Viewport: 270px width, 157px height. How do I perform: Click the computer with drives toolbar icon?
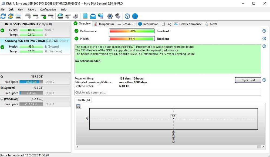pyautogui.click(x=76, y=16)
